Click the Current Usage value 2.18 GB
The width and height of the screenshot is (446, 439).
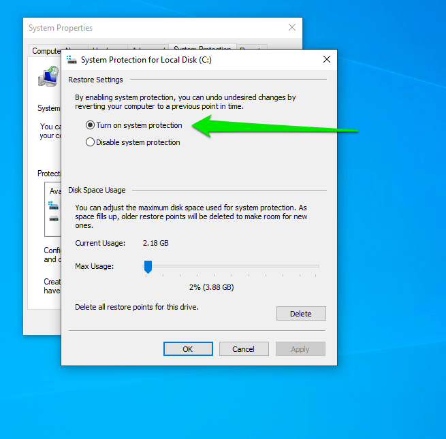point(155,243)
